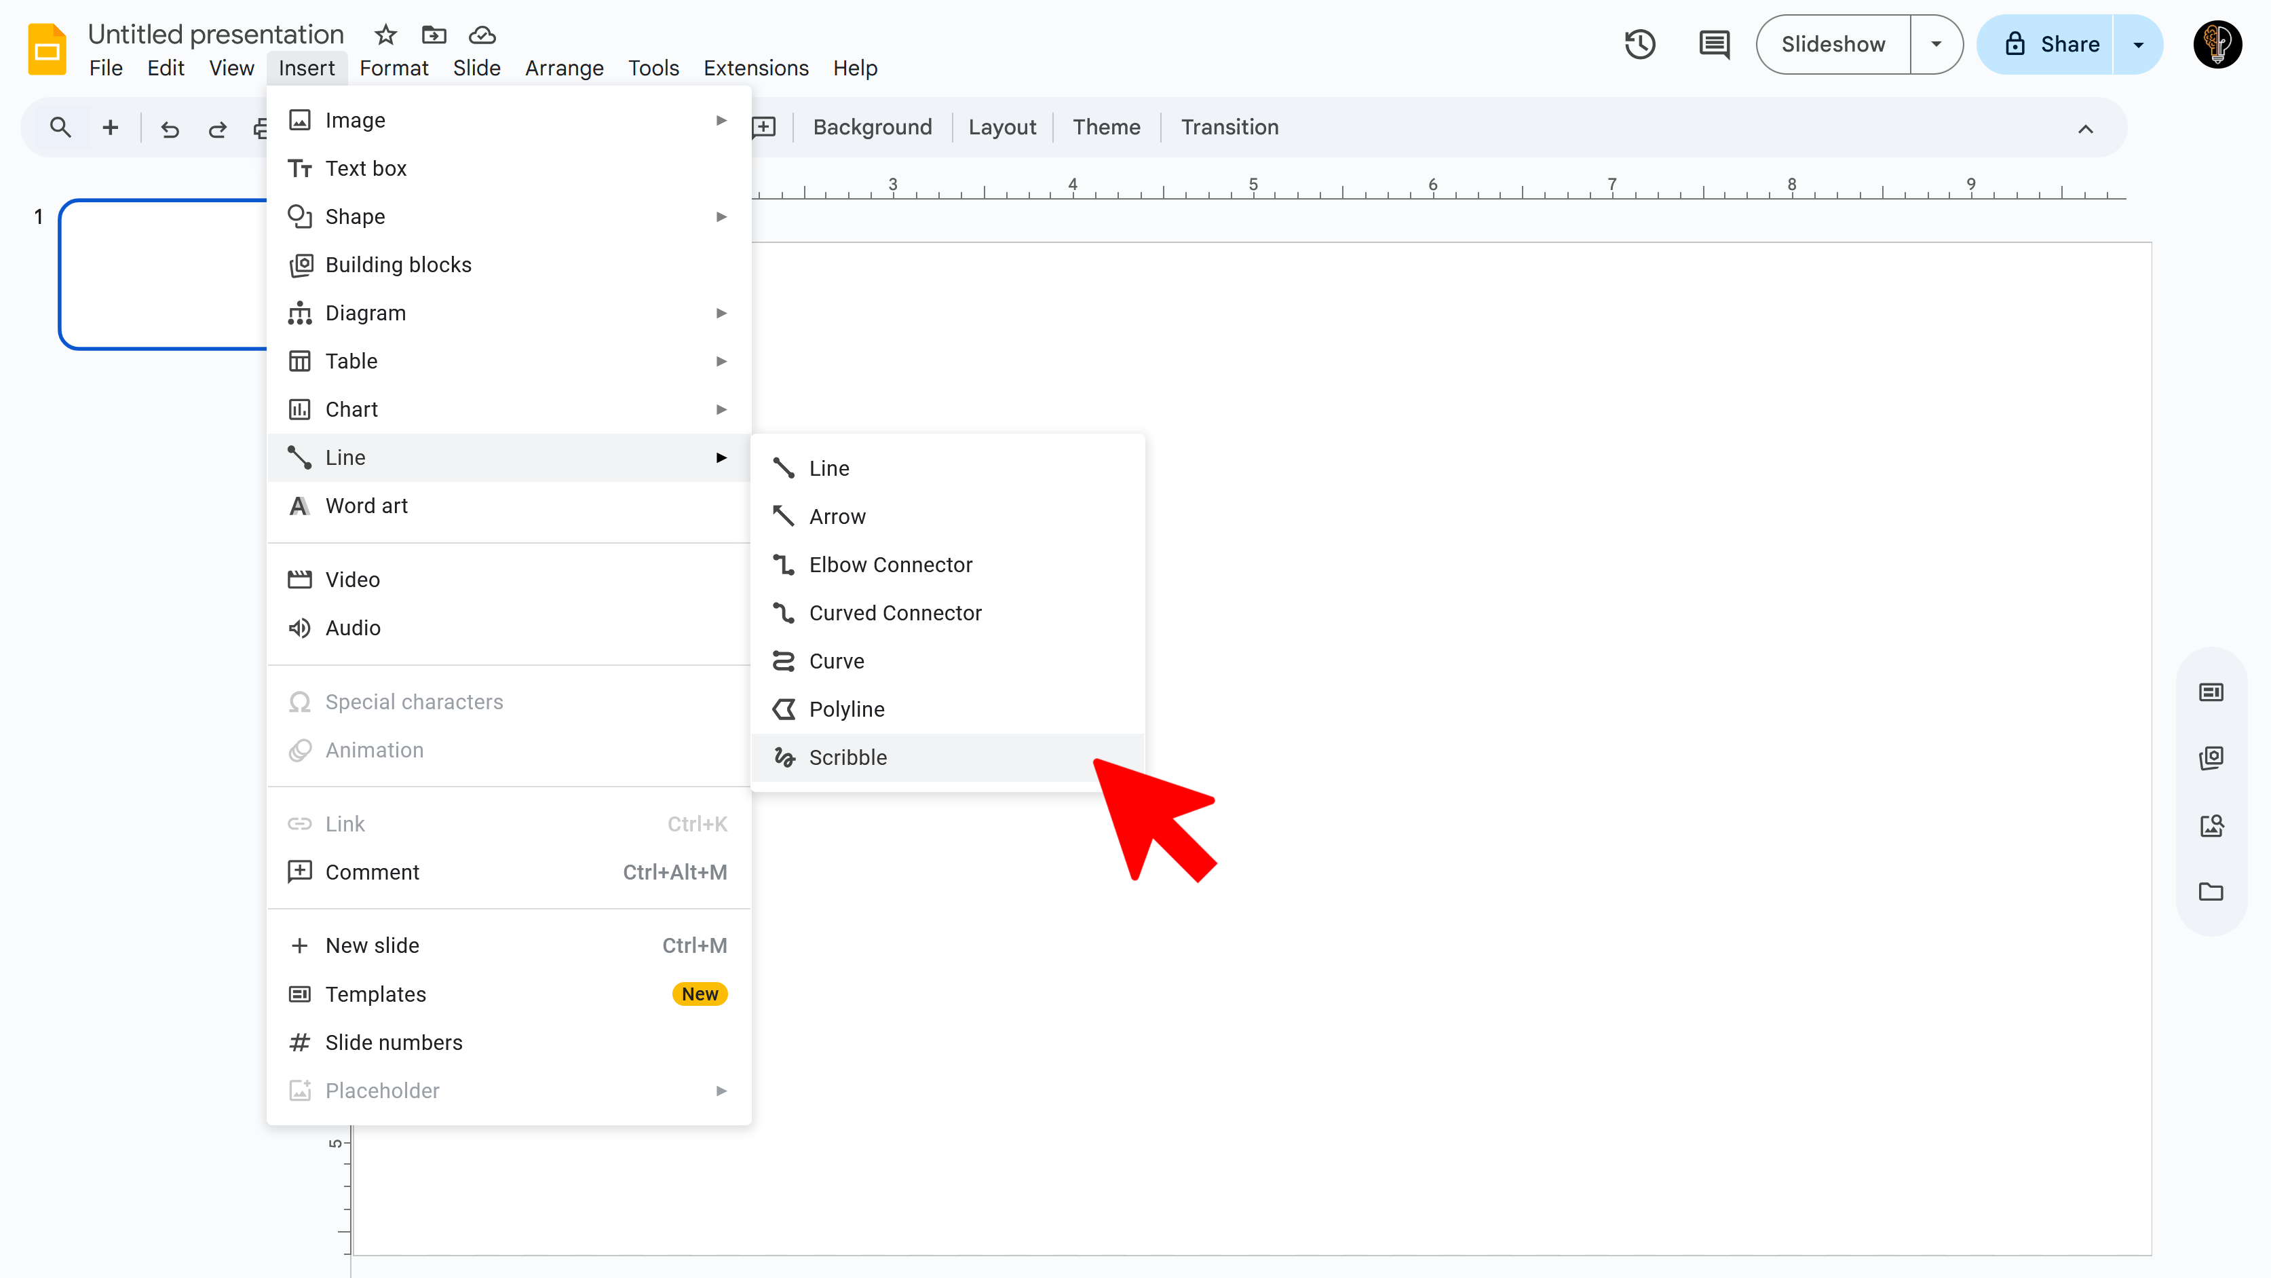This screenshot has width=2271, height=1278.
Task: Open the Tools menu
Action: [653, 68]
